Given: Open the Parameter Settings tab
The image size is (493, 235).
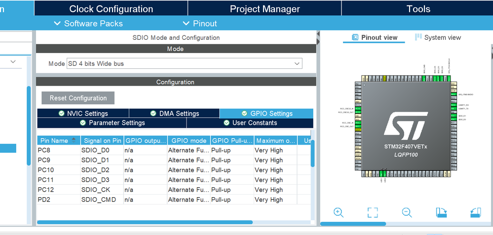Looking at the screenshot, I should [112, 123].
